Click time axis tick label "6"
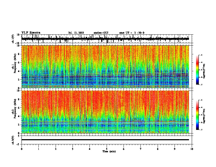The image size is (216, 167). pos(124,149)
